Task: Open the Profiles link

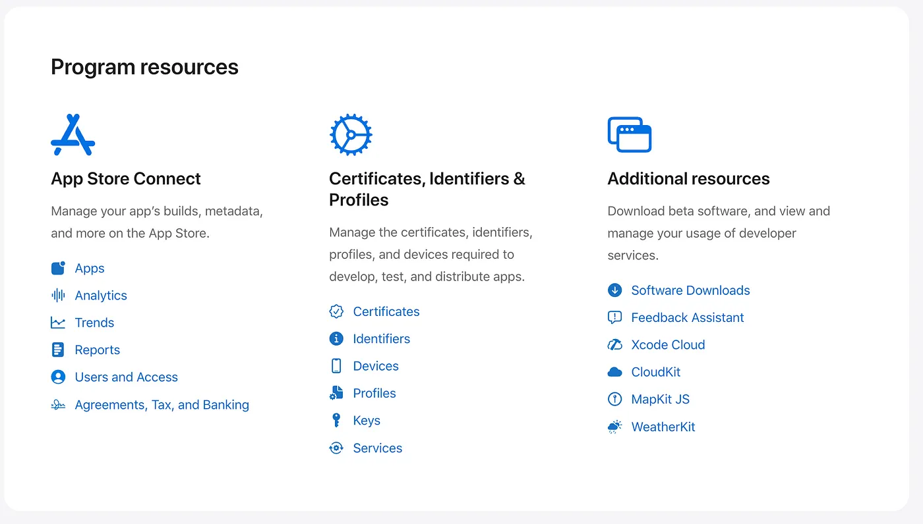Action: click(374, 393)
